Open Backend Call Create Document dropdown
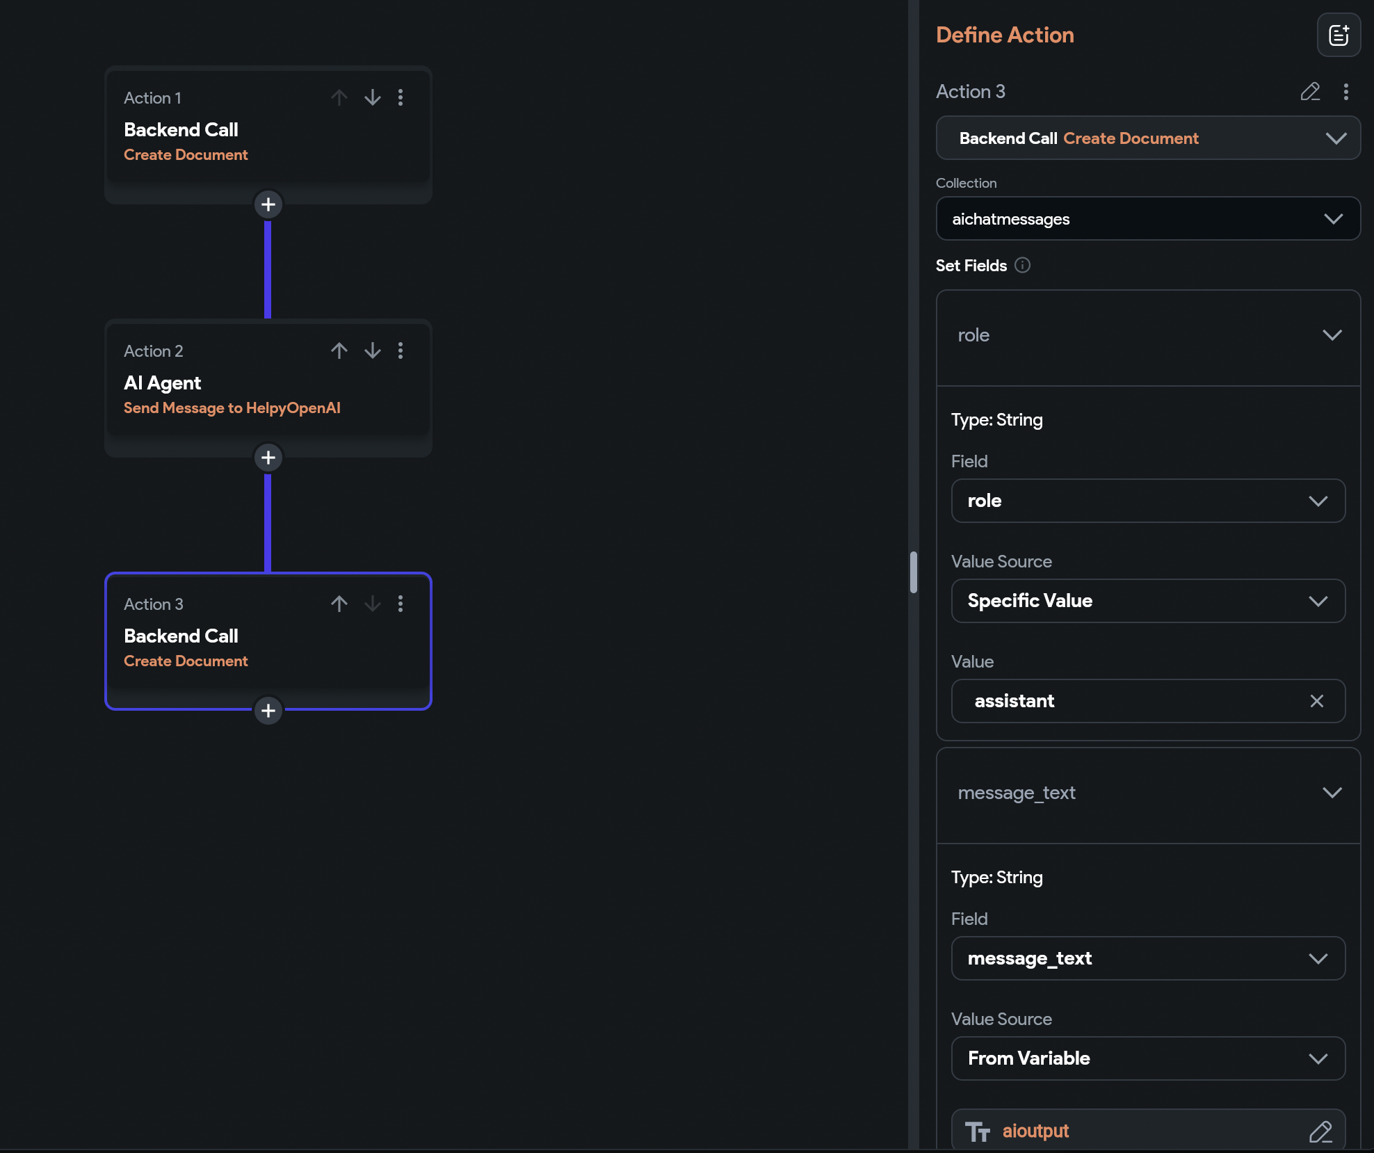 [1148, 138]
